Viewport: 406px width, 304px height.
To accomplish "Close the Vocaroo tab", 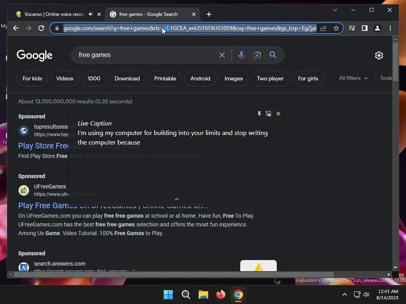I will click(x=99, y=14).
